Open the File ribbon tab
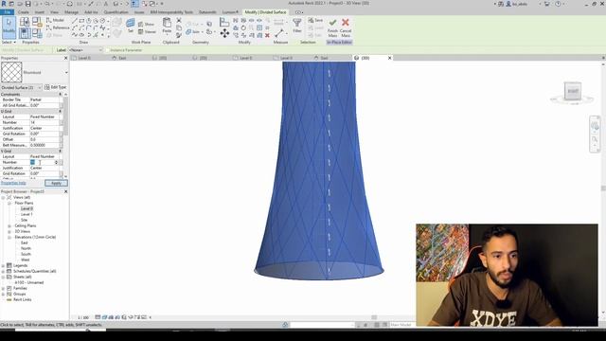 [x=8, y=12]
